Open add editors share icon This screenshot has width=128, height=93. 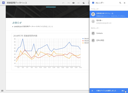point(83,3)
